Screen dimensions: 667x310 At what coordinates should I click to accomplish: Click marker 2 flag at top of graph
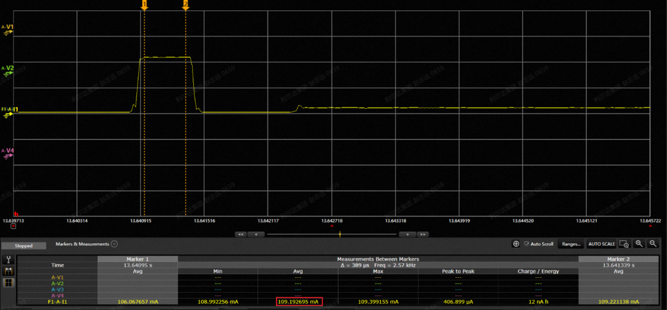[x=185, y=5]
